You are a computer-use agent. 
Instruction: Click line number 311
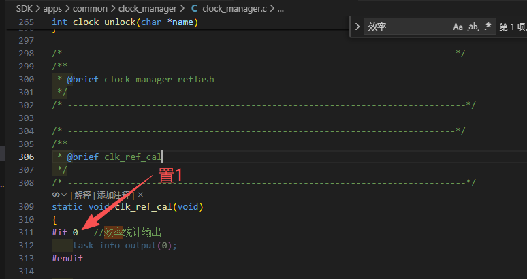[27, 232]
